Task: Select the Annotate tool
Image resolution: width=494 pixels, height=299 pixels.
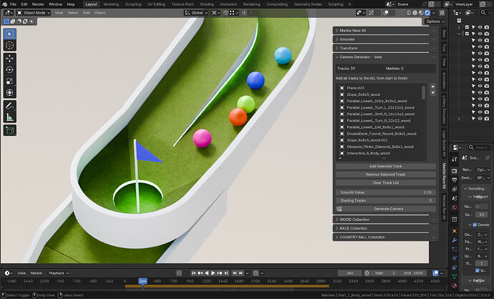Action: [10, 106]
